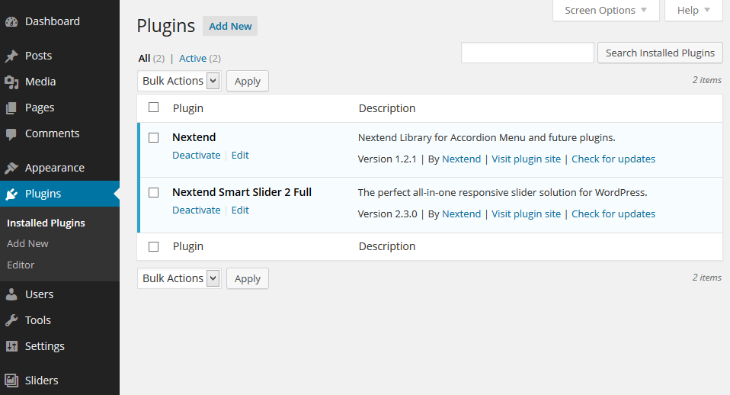The image size is (730, 395).
Task: Tick the select-all checkbox in table footer
Action: (x=154, y=247)
